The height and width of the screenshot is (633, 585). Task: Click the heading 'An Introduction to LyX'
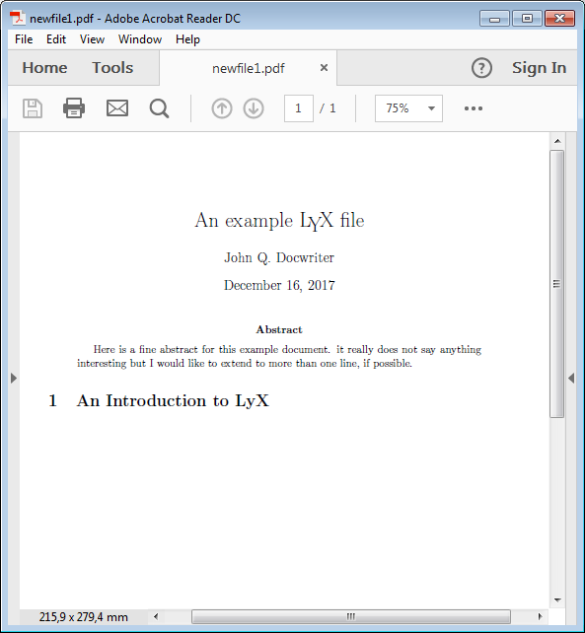pyautogui.click(x=173, y=401)
